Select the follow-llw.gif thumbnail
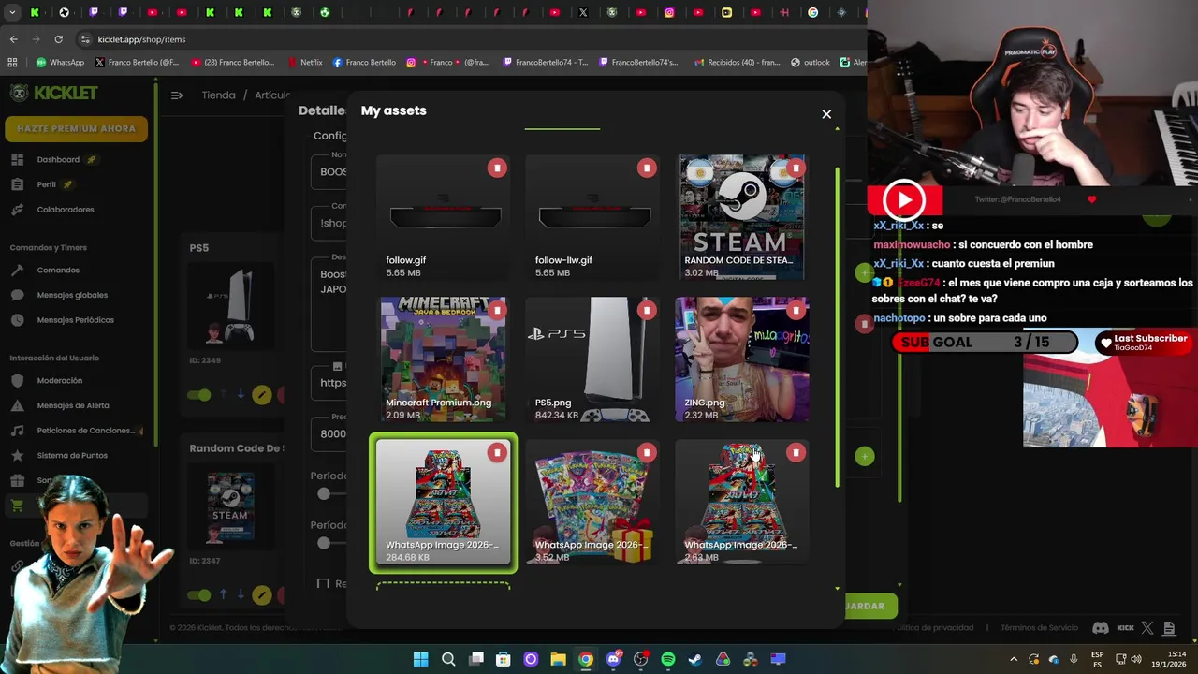 coord(592,218)
